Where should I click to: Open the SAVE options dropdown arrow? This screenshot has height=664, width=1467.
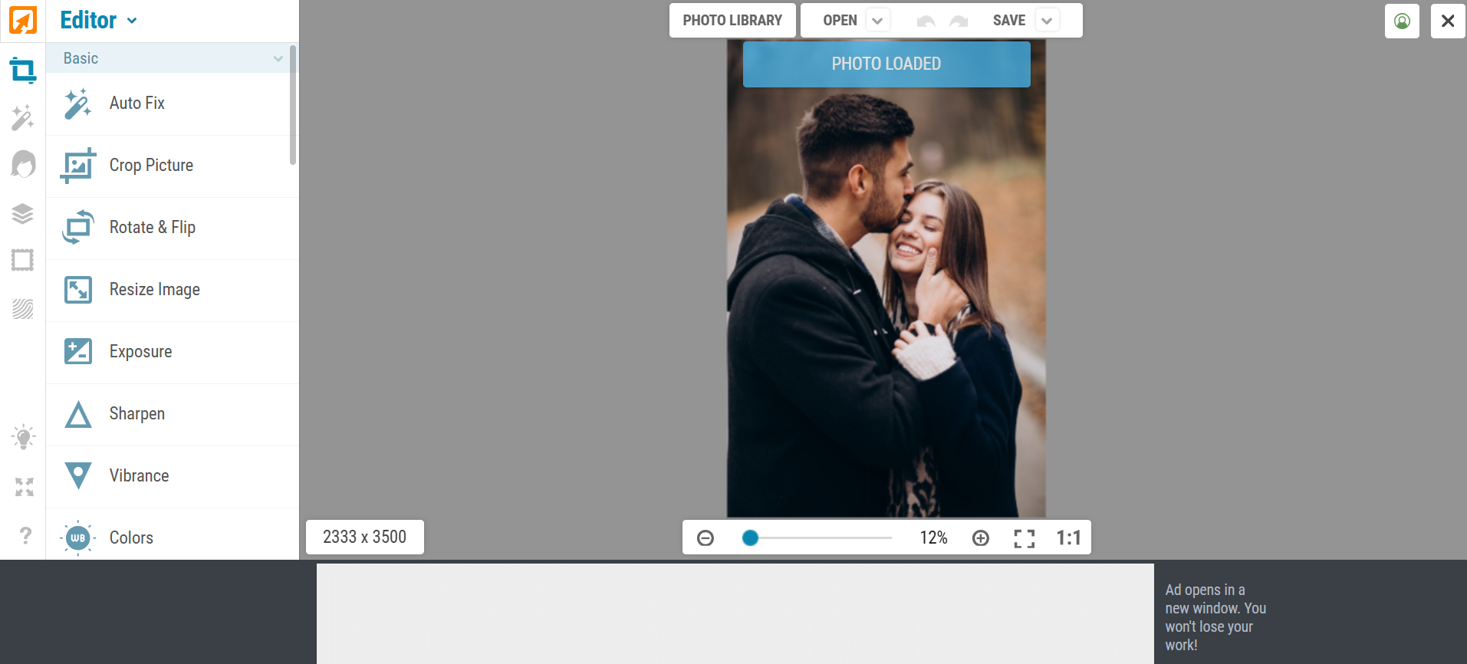point(1047,21)
